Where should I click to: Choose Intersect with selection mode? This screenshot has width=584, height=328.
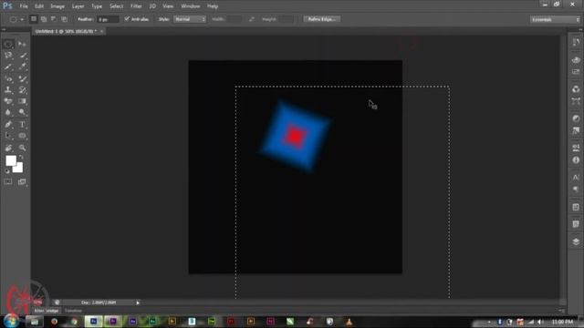(x=64, y=18)
